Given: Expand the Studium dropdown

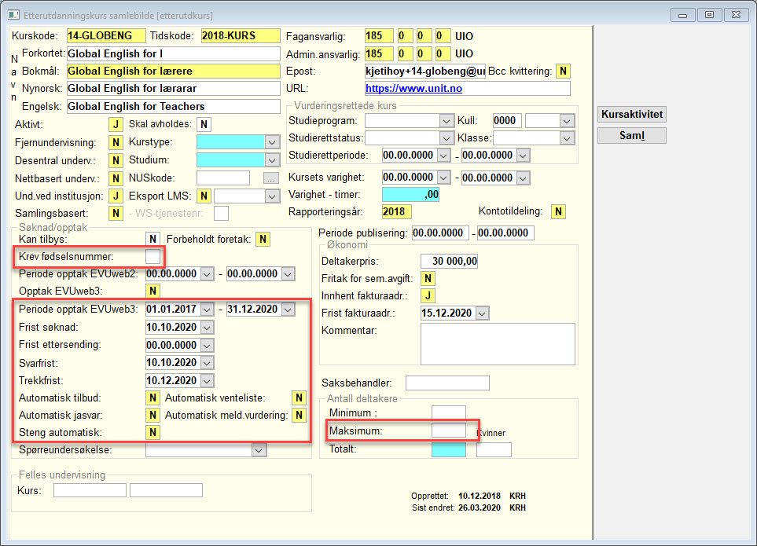Looking at the screenshot, I should coord(272,160).
